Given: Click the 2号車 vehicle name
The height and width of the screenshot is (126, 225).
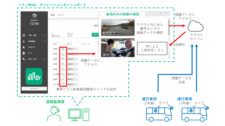Looking at the screenshot, I should pyautogui.click(x=55, y=54).
